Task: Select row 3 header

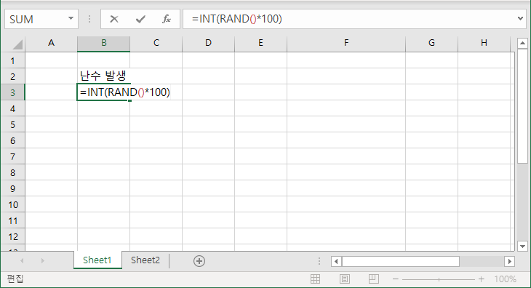Action: 13,92
